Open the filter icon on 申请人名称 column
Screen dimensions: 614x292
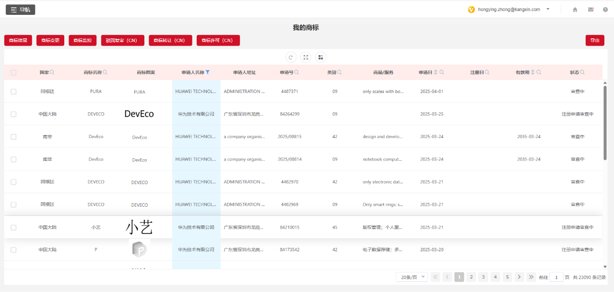(x=208, y=72)
